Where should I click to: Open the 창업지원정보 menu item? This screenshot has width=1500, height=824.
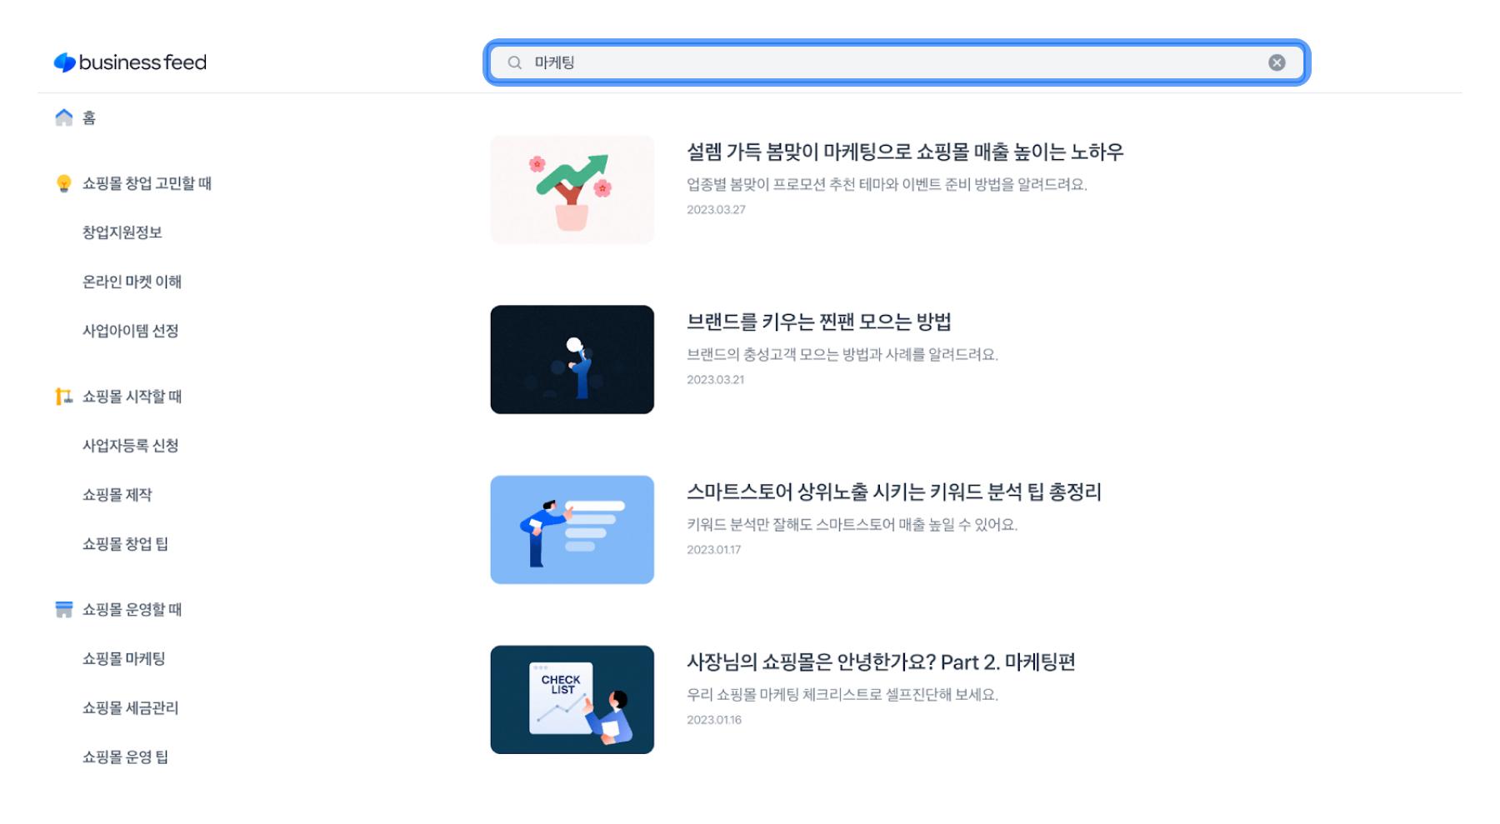pos(122,232)
